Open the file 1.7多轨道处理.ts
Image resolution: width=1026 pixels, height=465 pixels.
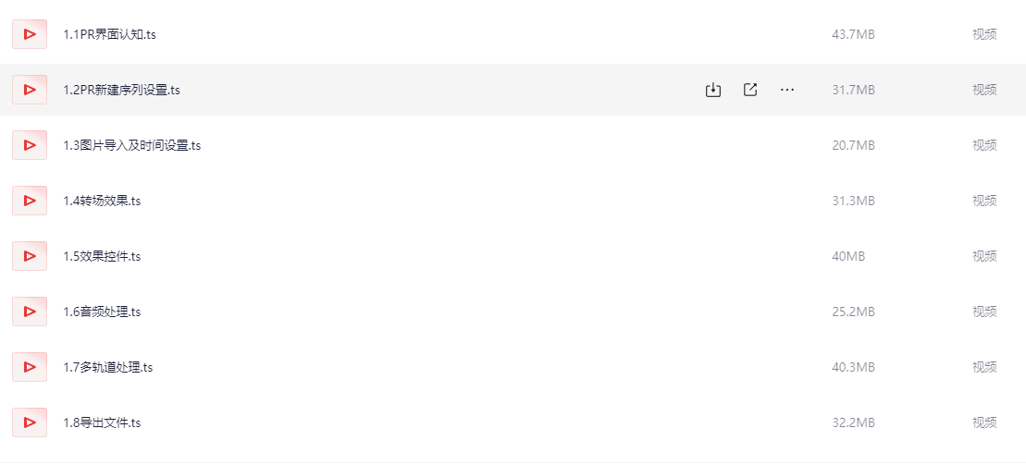[x=108, y=368]
